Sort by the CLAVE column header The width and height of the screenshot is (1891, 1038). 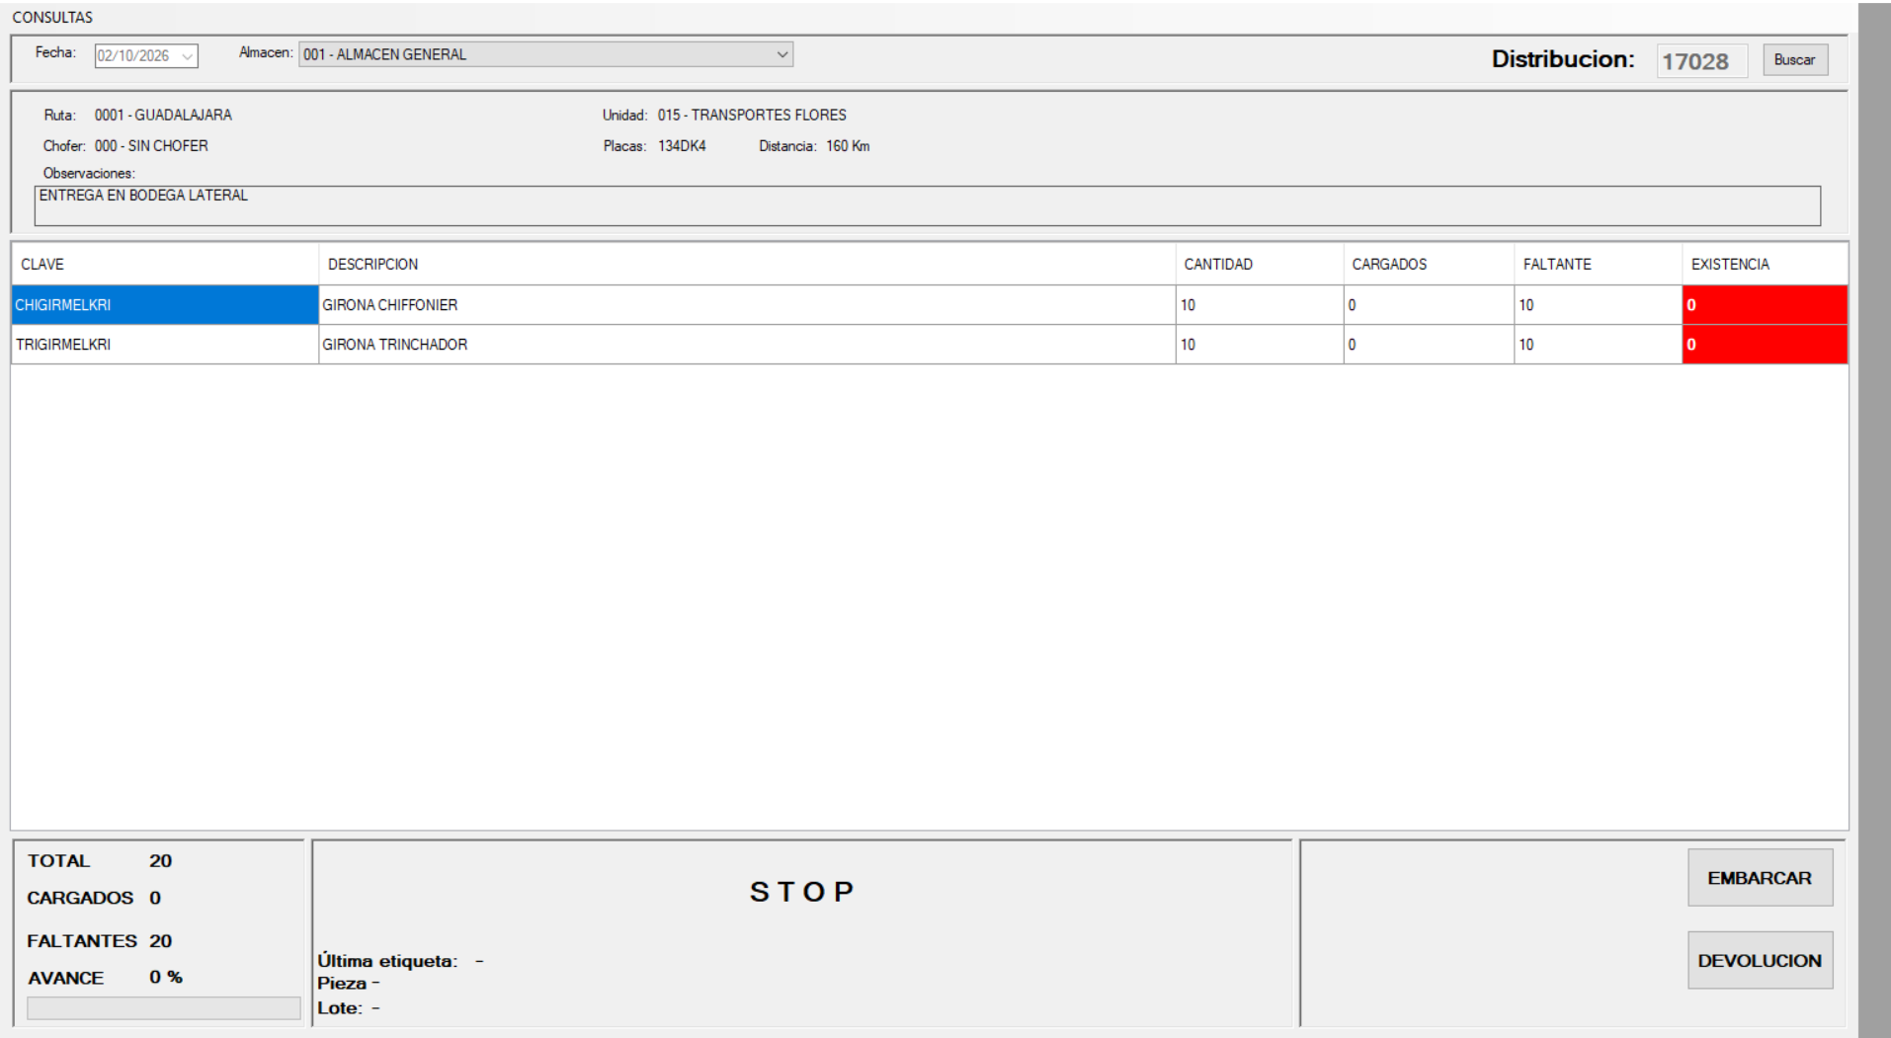(165, 265)
